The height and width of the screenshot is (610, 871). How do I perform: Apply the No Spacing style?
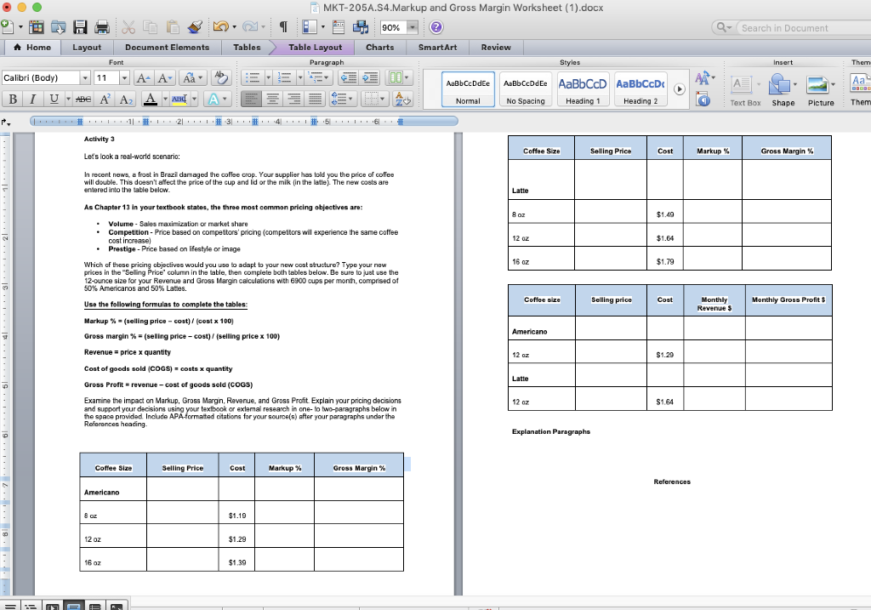(525, 88)
